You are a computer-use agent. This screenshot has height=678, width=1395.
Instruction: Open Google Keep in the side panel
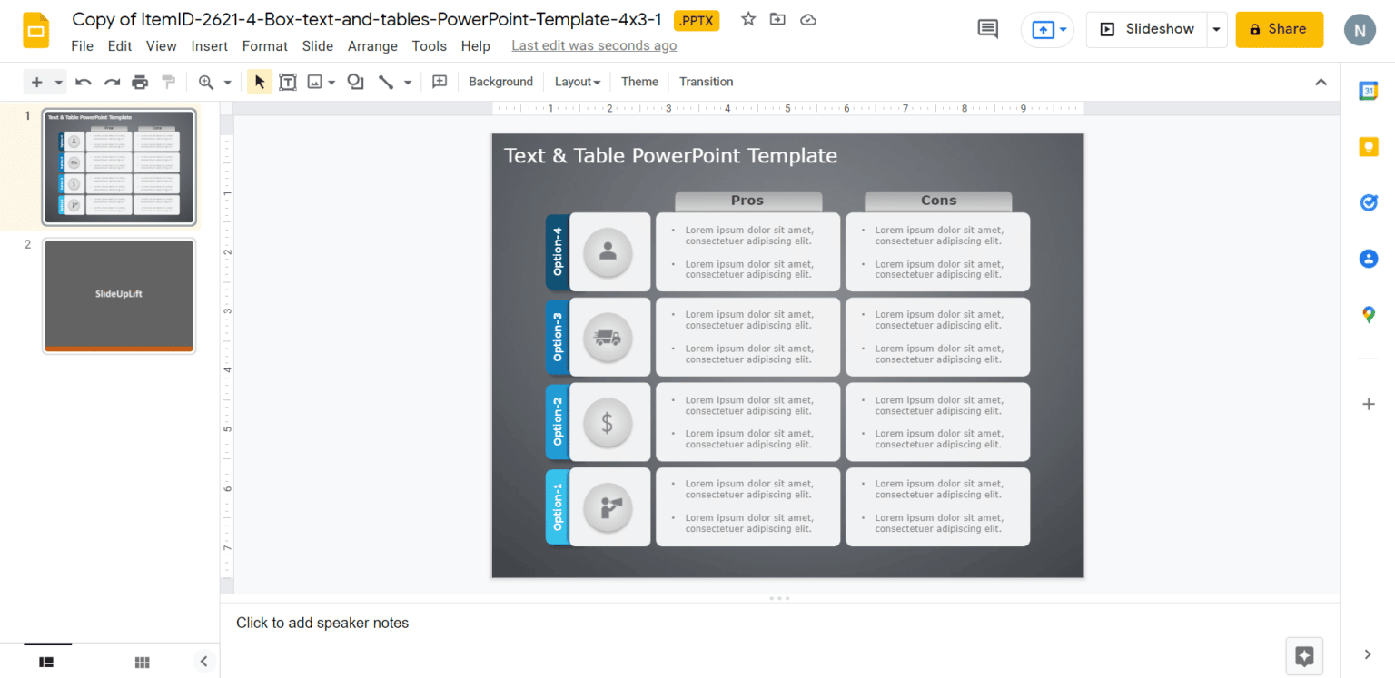point(1369,146)
